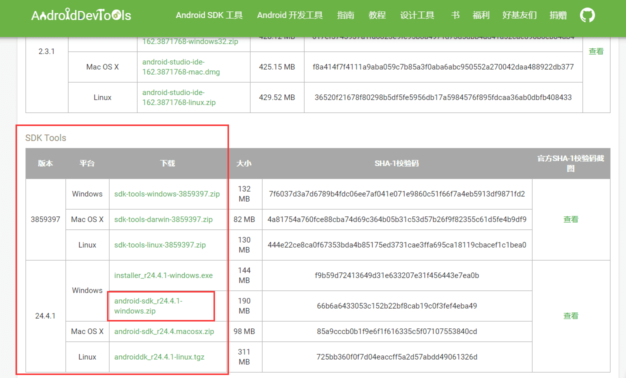Image resolution: width=626 pixels, height=378 pixels.
Task: Download android-sdk_r24.4.1-windows.zip
Action: [148, 306]
